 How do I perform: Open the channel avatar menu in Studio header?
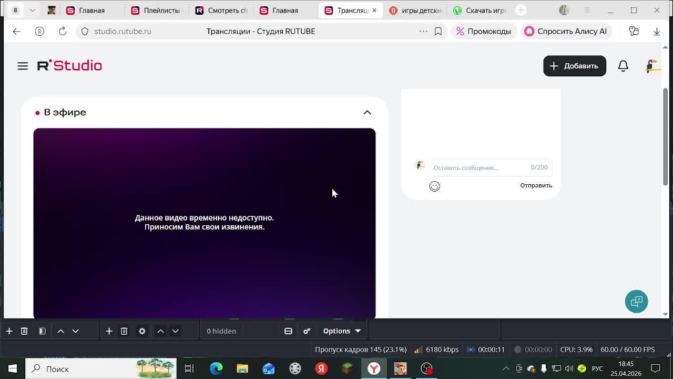652,66
